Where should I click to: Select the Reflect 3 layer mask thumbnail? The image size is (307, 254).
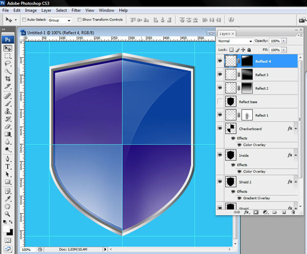tap(247, 75)
